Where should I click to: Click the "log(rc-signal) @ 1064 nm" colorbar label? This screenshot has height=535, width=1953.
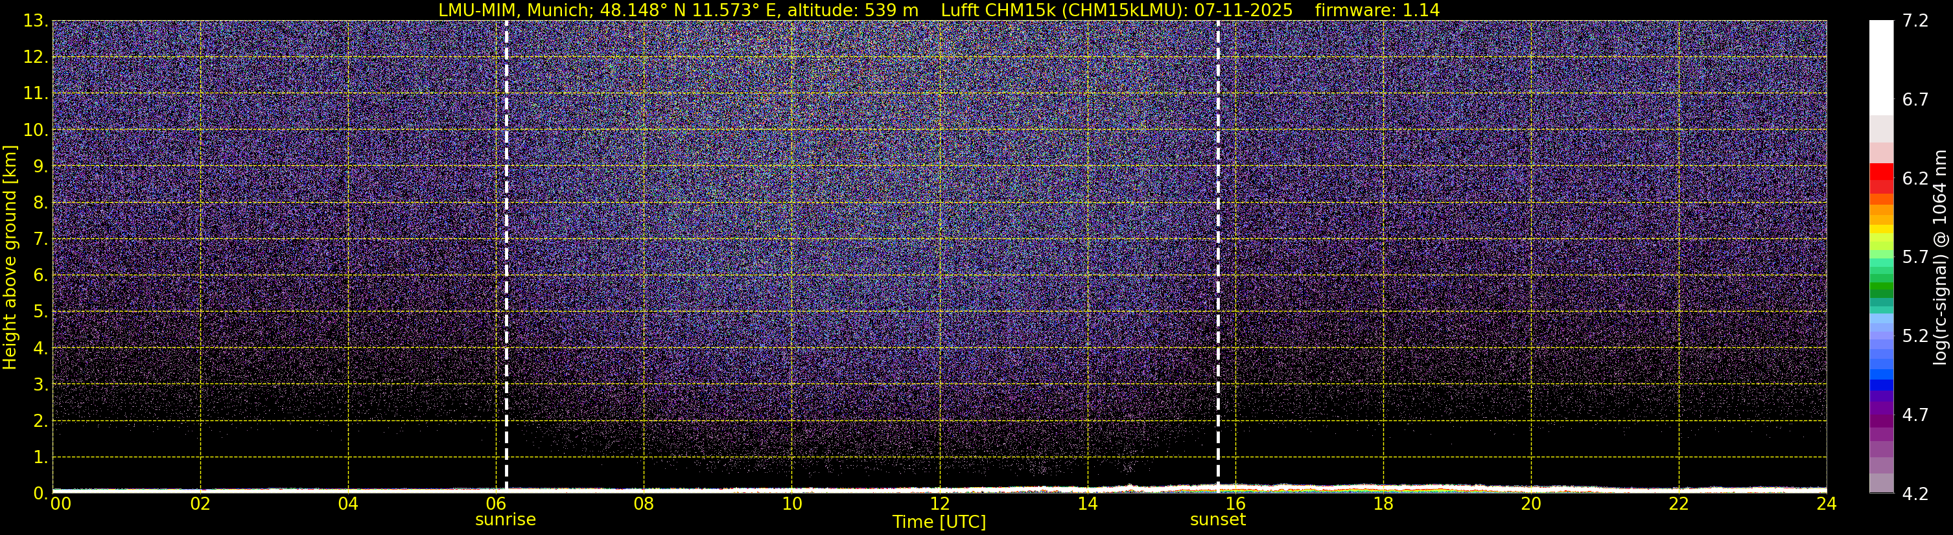point(1939,258)
